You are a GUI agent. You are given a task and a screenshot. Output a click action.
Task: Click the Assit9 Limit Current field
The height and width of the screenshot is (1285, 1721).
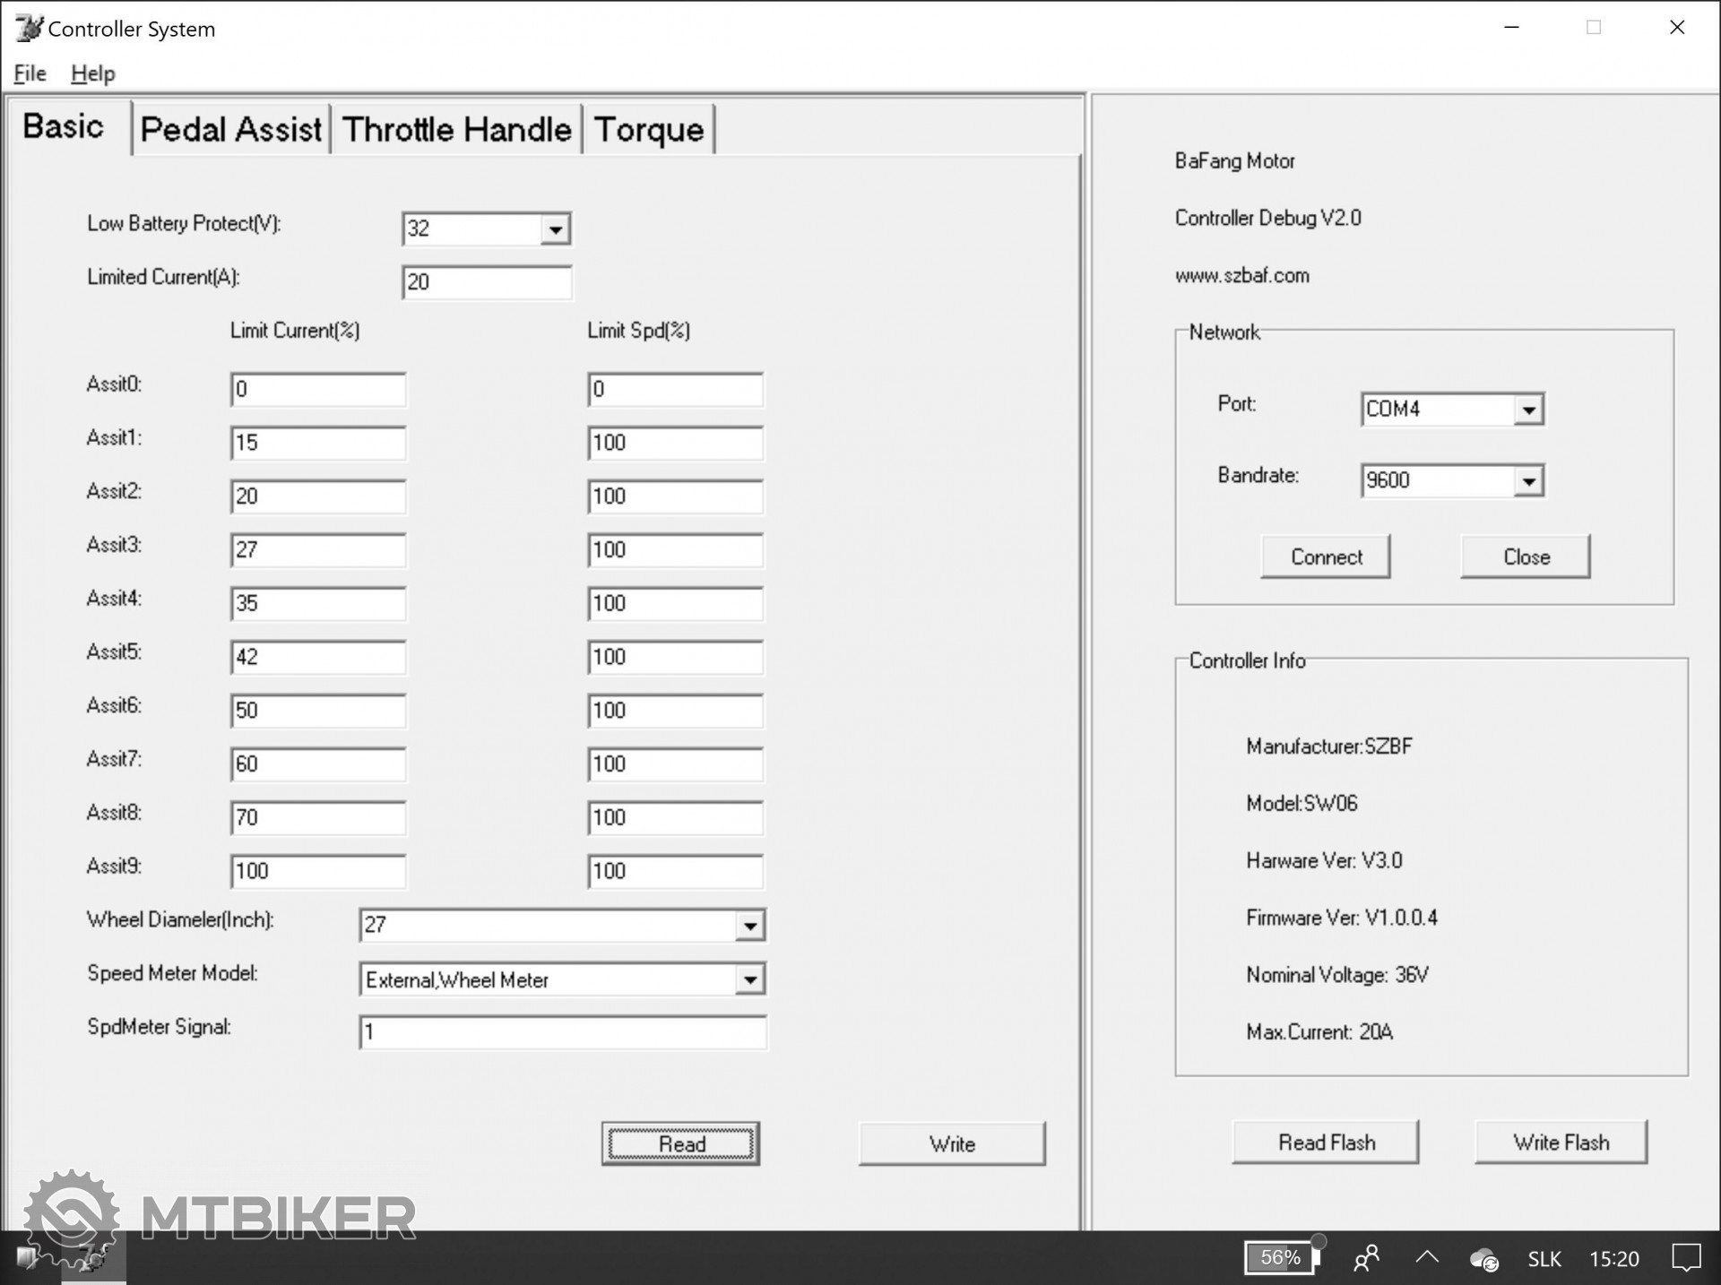(x=317, y=871)
